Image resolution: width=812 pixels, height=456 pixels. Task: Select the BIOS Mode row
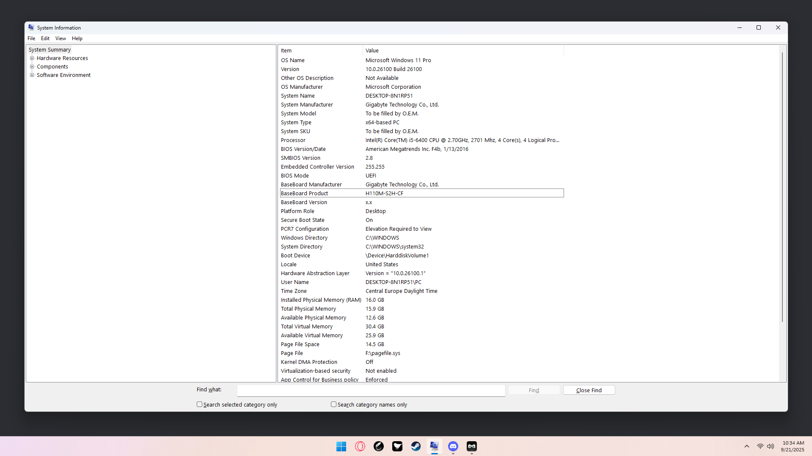(422, 176)
